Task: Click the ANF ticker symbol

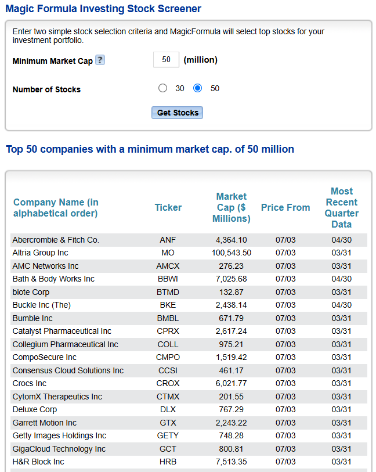Action: (168, 240)
